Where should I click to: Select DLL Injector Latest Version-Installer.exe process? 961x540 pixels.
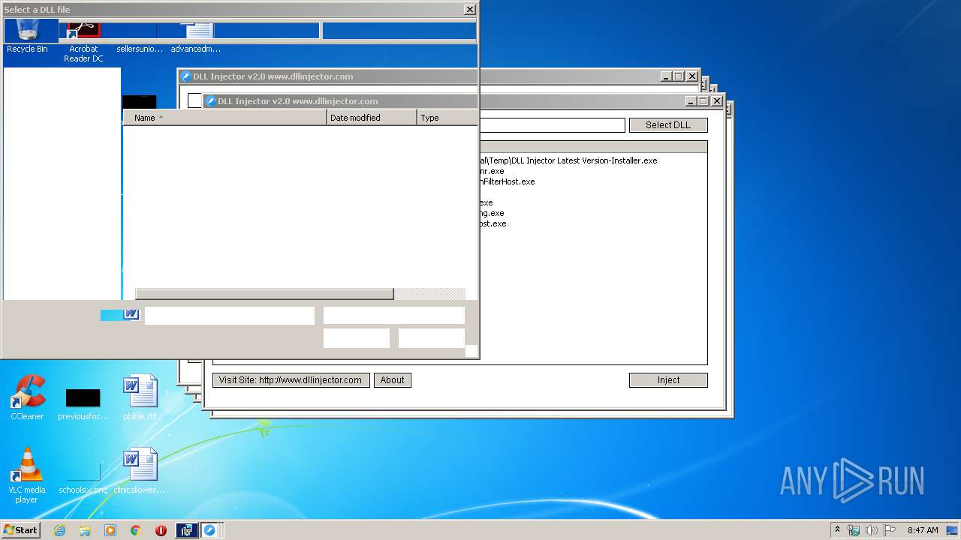pos(568,160)
